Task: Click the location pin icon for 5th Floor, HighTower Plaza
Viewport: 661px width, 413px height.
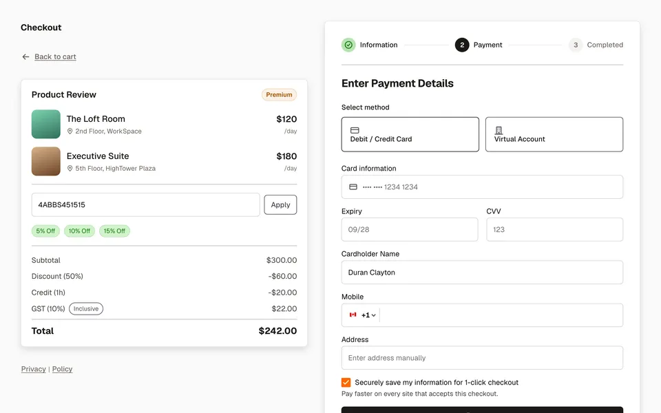Action: pos(70,168)
